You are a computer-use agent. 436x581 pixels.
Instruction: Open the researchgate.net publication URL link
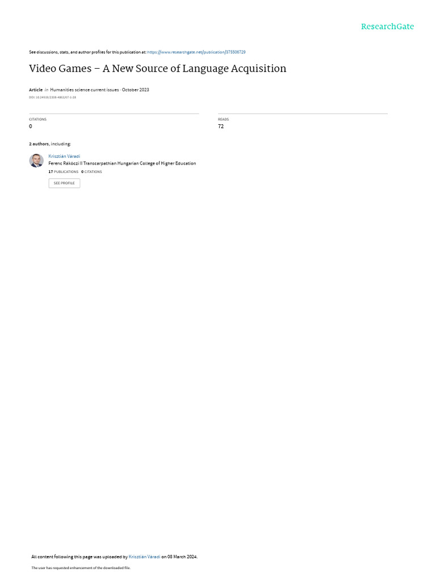point(196,52)
